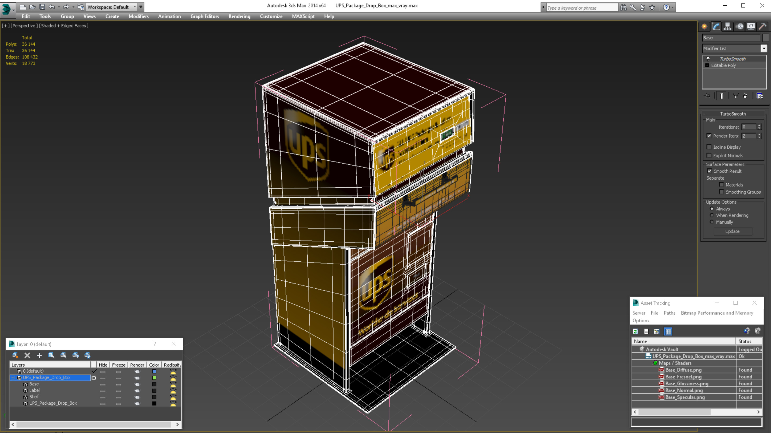This screenshot has height=433, width=771.
Task: Collapse the UPS_Package_Drop_Box layer tree
Action: click(13, 378)
